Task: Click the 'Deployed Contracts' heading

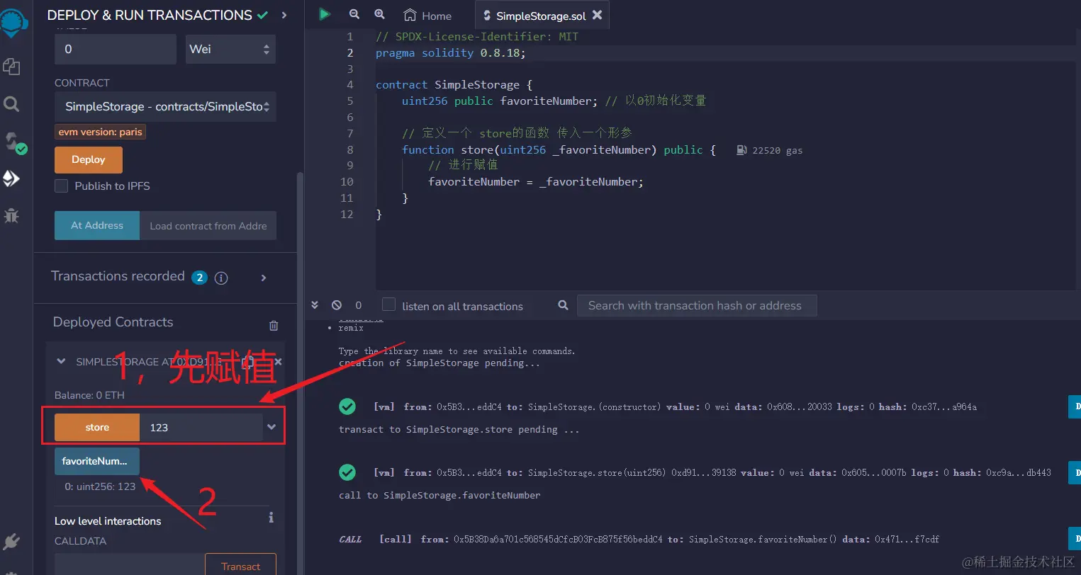Action: 113,322
